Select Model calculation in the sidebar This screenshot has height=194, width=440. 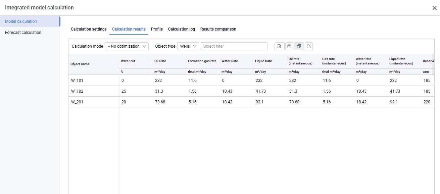30,21
